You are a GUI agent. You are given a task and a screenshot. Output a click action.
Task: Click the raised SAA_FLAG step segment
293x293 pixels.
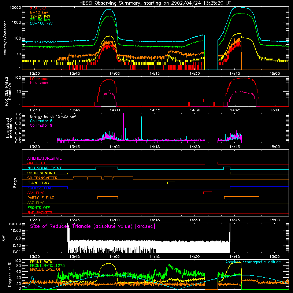pyautogui.click(x=208, y=192)
